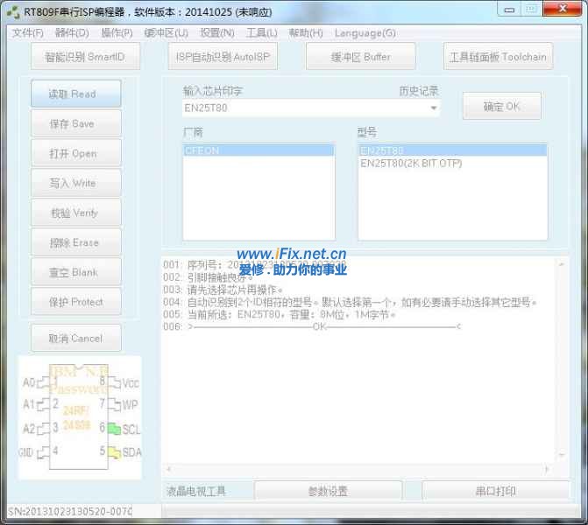588x525 pixels.
Task: Click log line 004 自动识别到2个ID相符的型号
Action: [350, 302]
